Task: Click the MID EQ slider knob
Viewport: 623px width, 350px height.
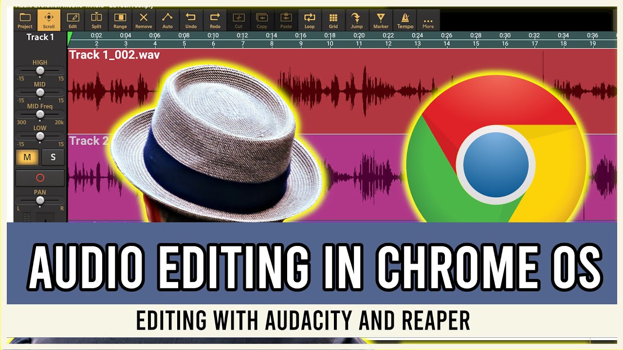Action: [40, 92]
